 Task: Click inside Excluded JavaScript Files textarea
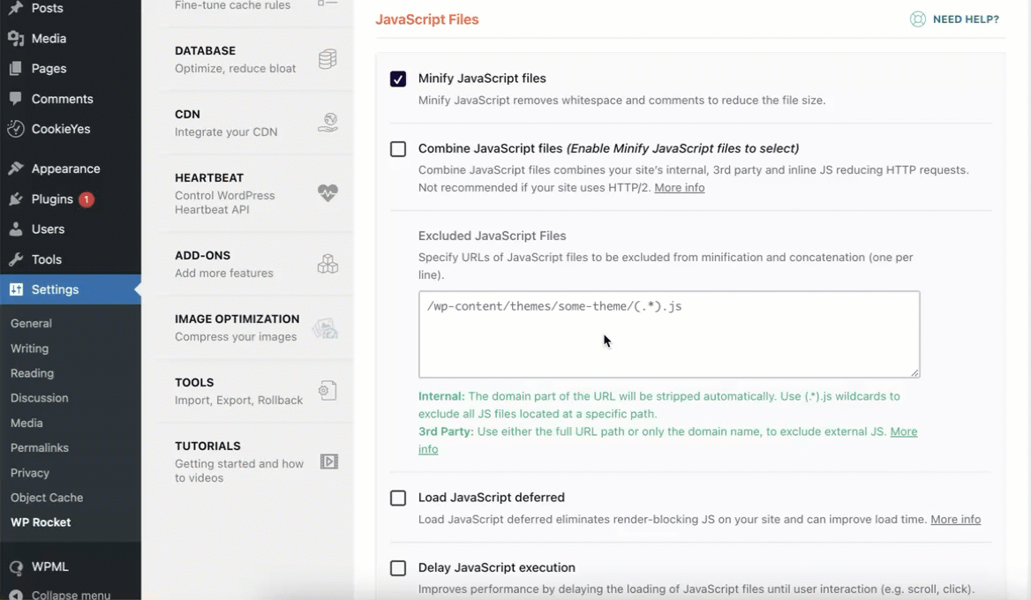click(669, 334)
